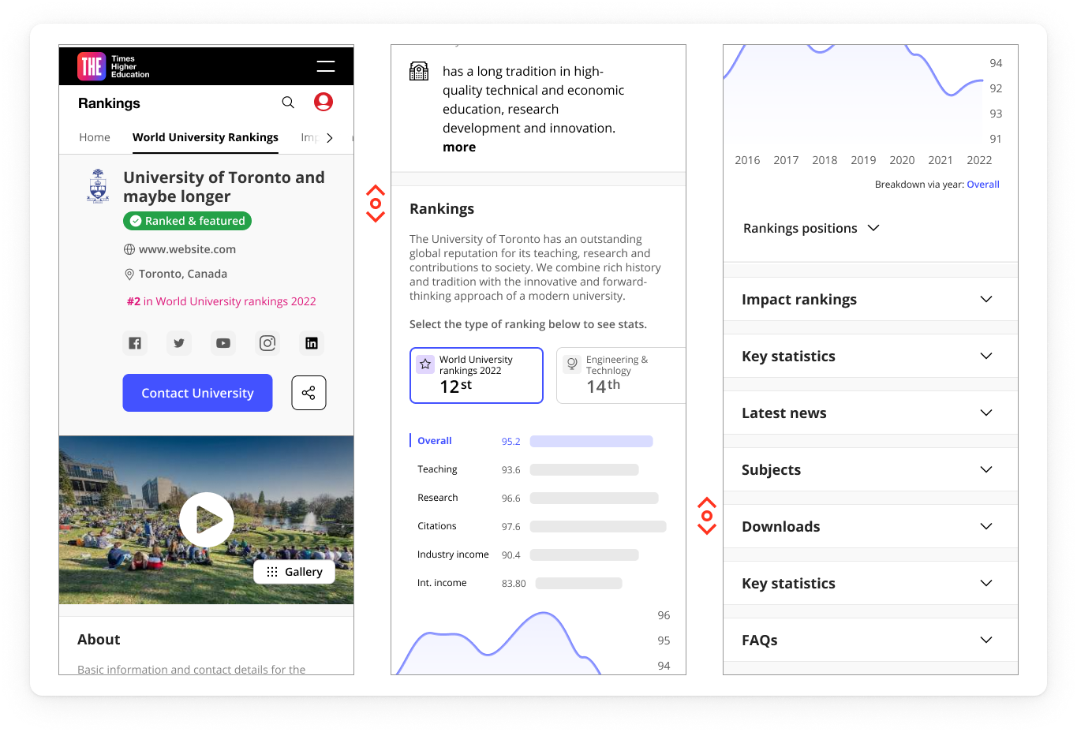Open the university's Facebook page icon
Viewport: 1077px width, 732px height.
click(135, 343)
